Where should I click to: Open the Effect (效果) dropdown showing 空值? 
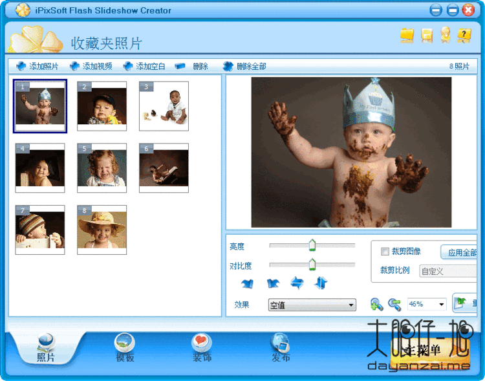[x=312, y=305]
